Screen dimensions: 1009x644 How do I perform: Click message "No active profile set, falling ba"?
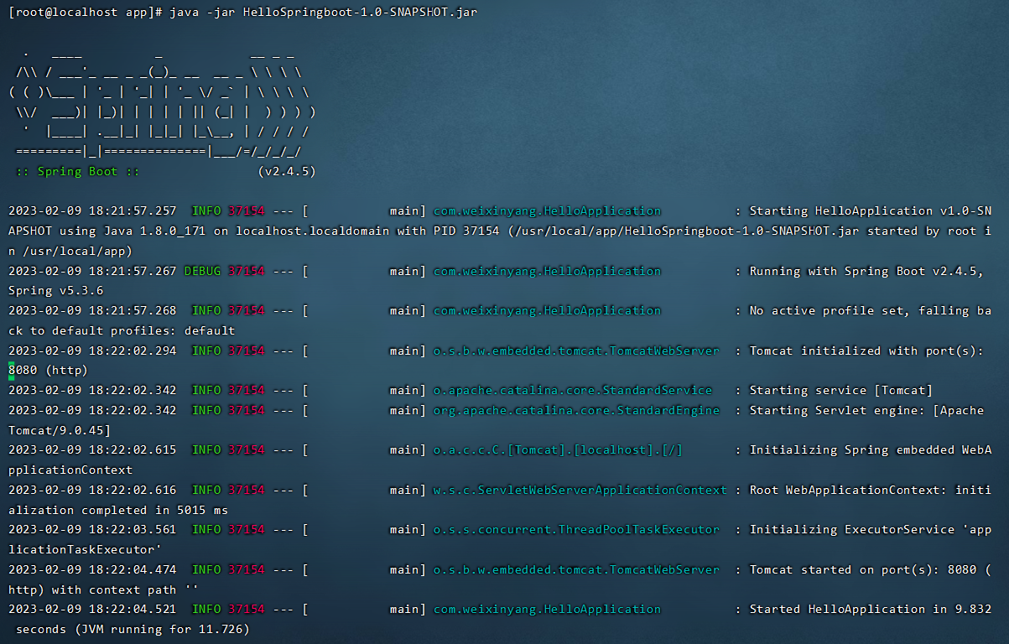click(870, 310)
